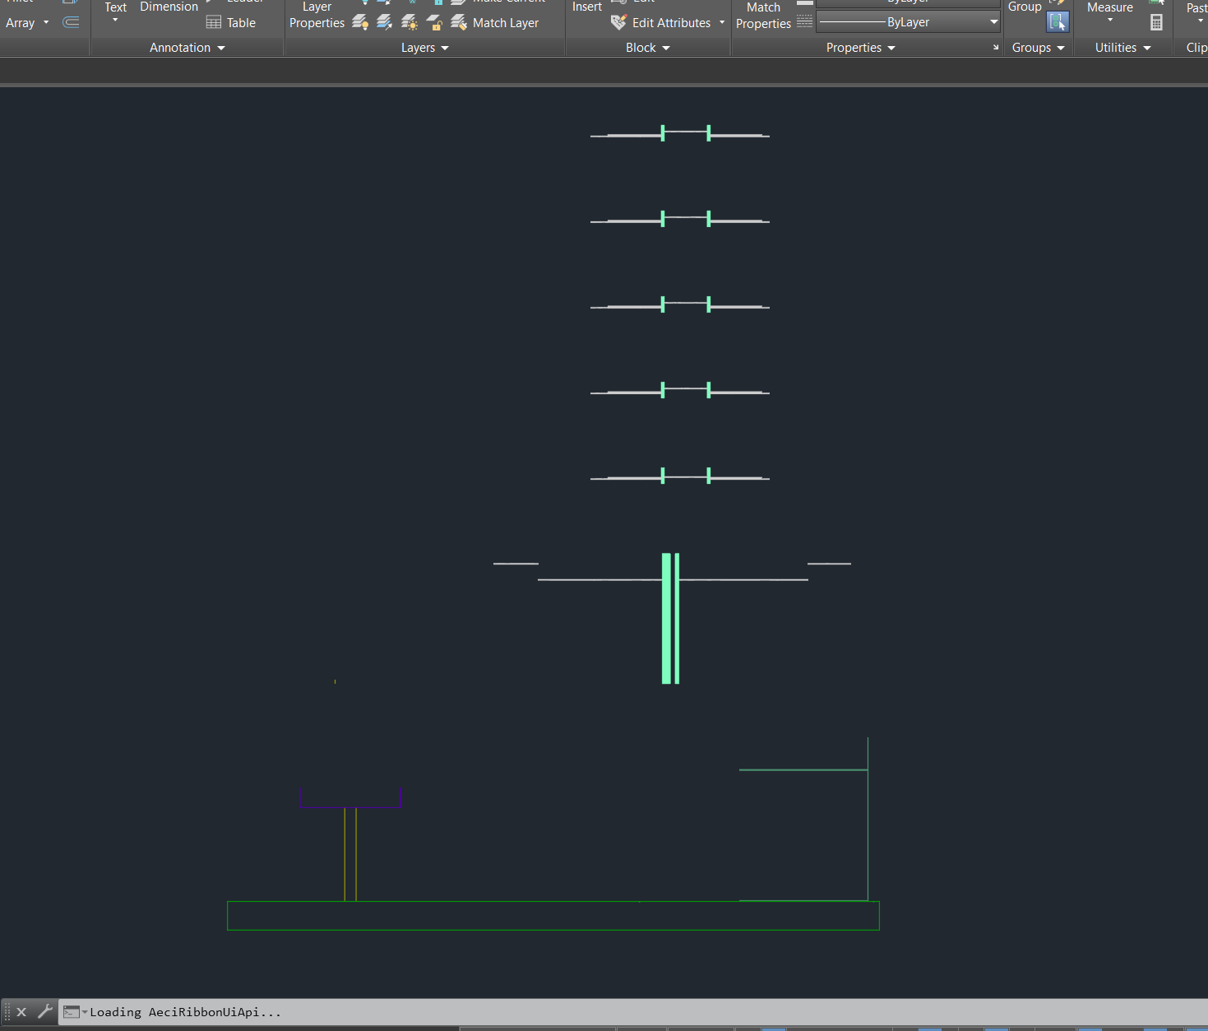Screen dimensions: 1208x1031
Task: Click inside the command line area
Action: 329,1012
